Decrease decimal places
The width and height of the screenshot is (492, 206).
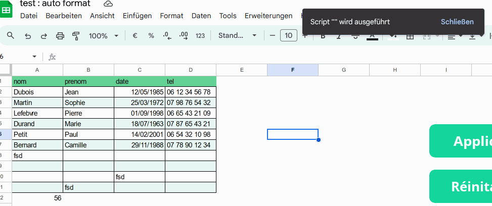coord(167,36)
